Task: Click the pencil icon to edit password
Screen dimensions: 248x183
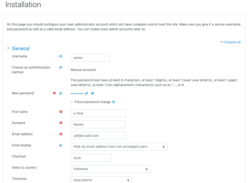Action: pos(86,93)
